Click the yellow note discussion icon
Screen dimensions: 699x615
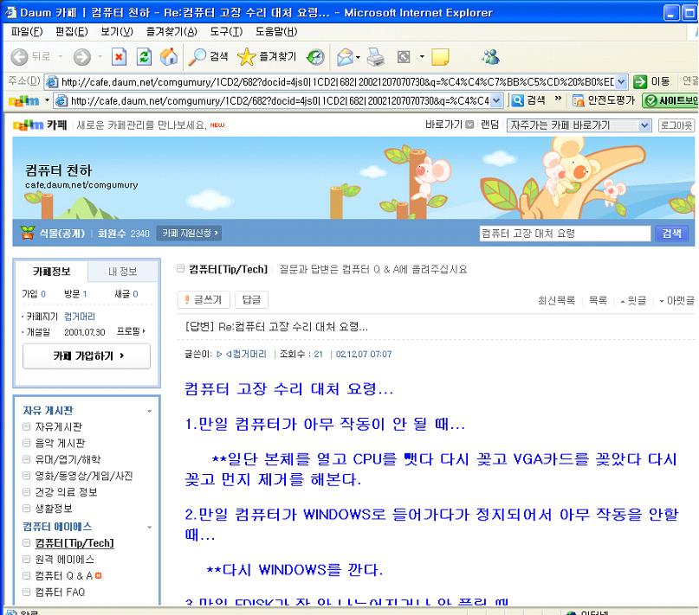pos(440,56)
